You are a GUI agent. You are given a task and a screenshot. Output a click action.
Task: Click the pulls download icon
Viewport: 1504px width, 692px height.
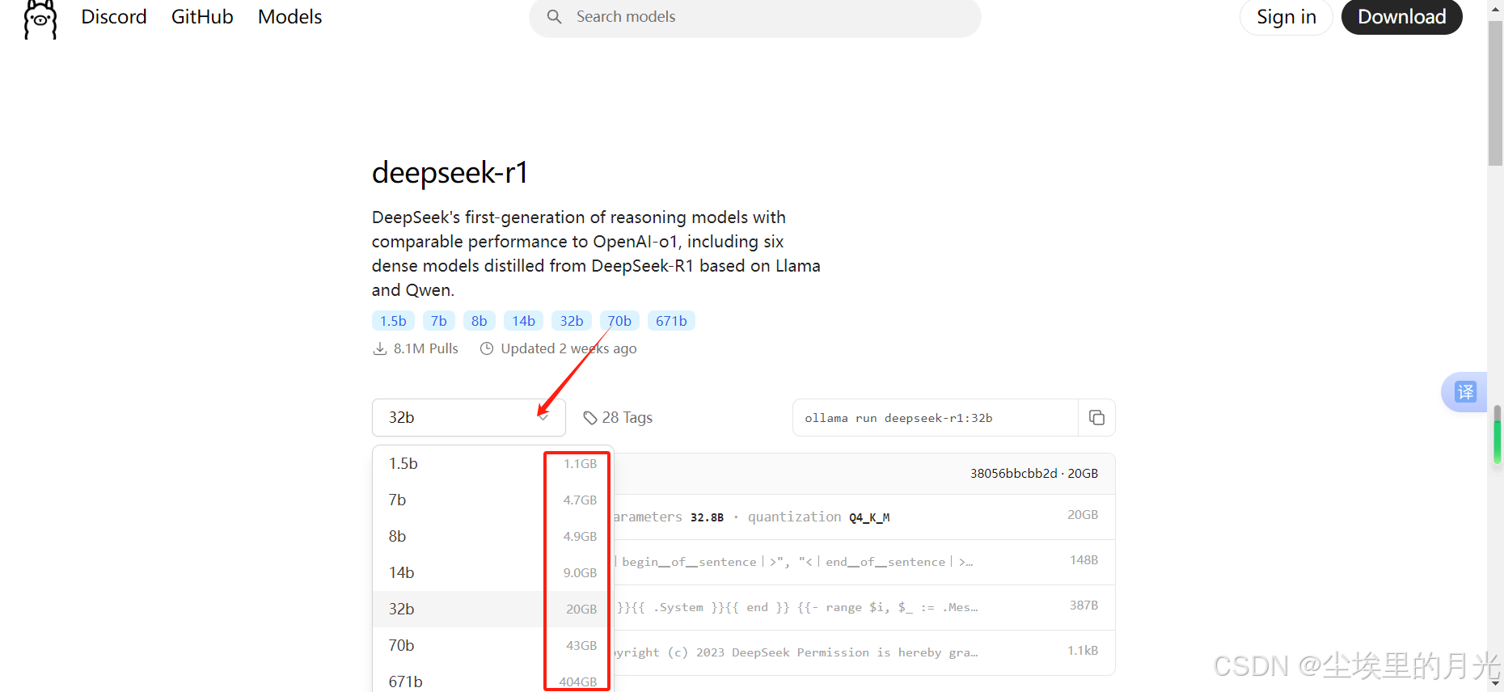click(x=380, y=348)
